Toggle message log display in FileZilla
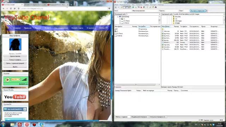 pyautogui.click(x=121, y=7)
